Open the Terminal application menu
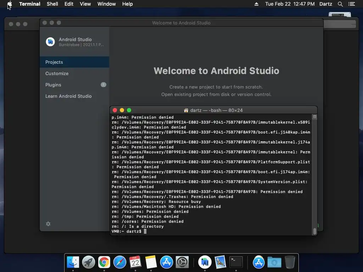Screen dimensions: 363x272 [x=30, y=4]
